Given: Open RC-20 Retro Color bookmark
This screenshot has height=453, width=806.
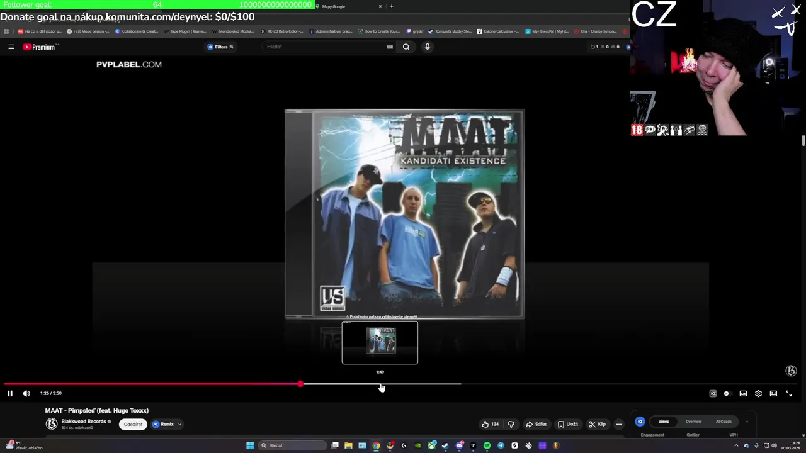Looking at the screenshot, I should click(x=282, y=31).
